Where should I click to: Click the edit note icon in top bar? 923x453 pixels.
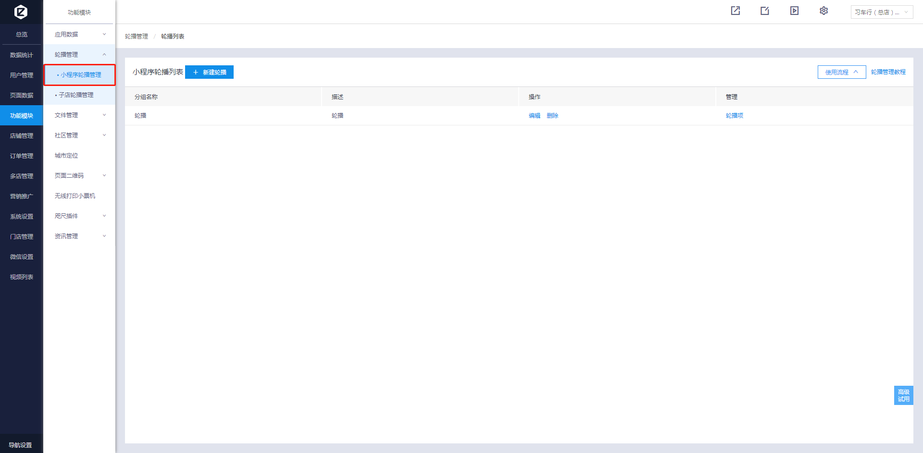pyautogui.click(x=764, y=11)
